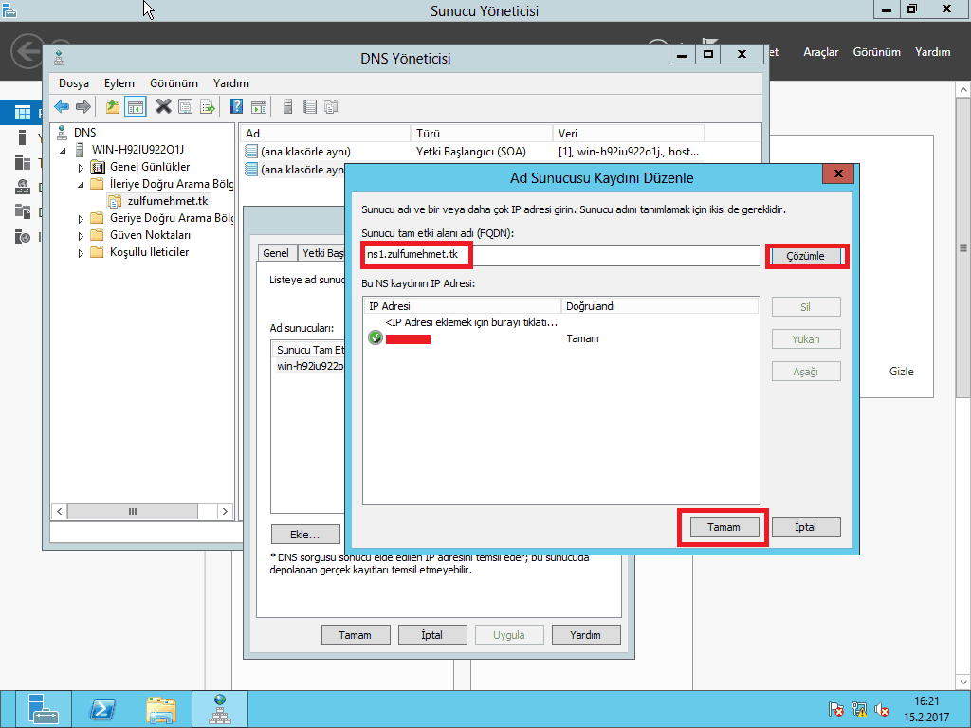Click the Doğrulandı column header
The image size is (971, 728).
[660, 306]
